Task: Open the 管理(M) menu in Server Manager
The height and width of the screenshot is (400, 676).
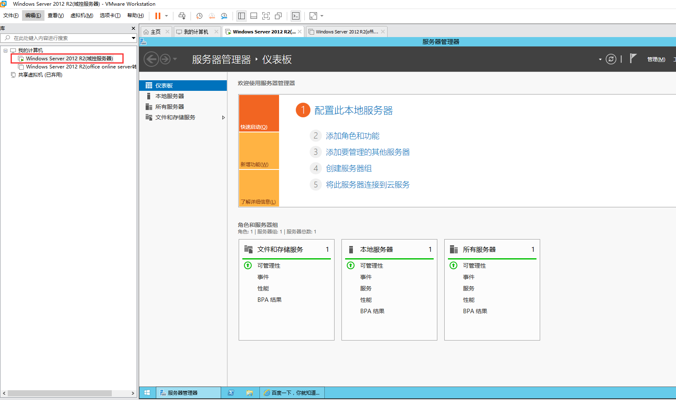Action: click(x=656, y=59)
